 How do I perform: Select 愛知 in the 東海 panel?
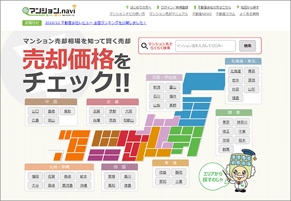point(163,181)
